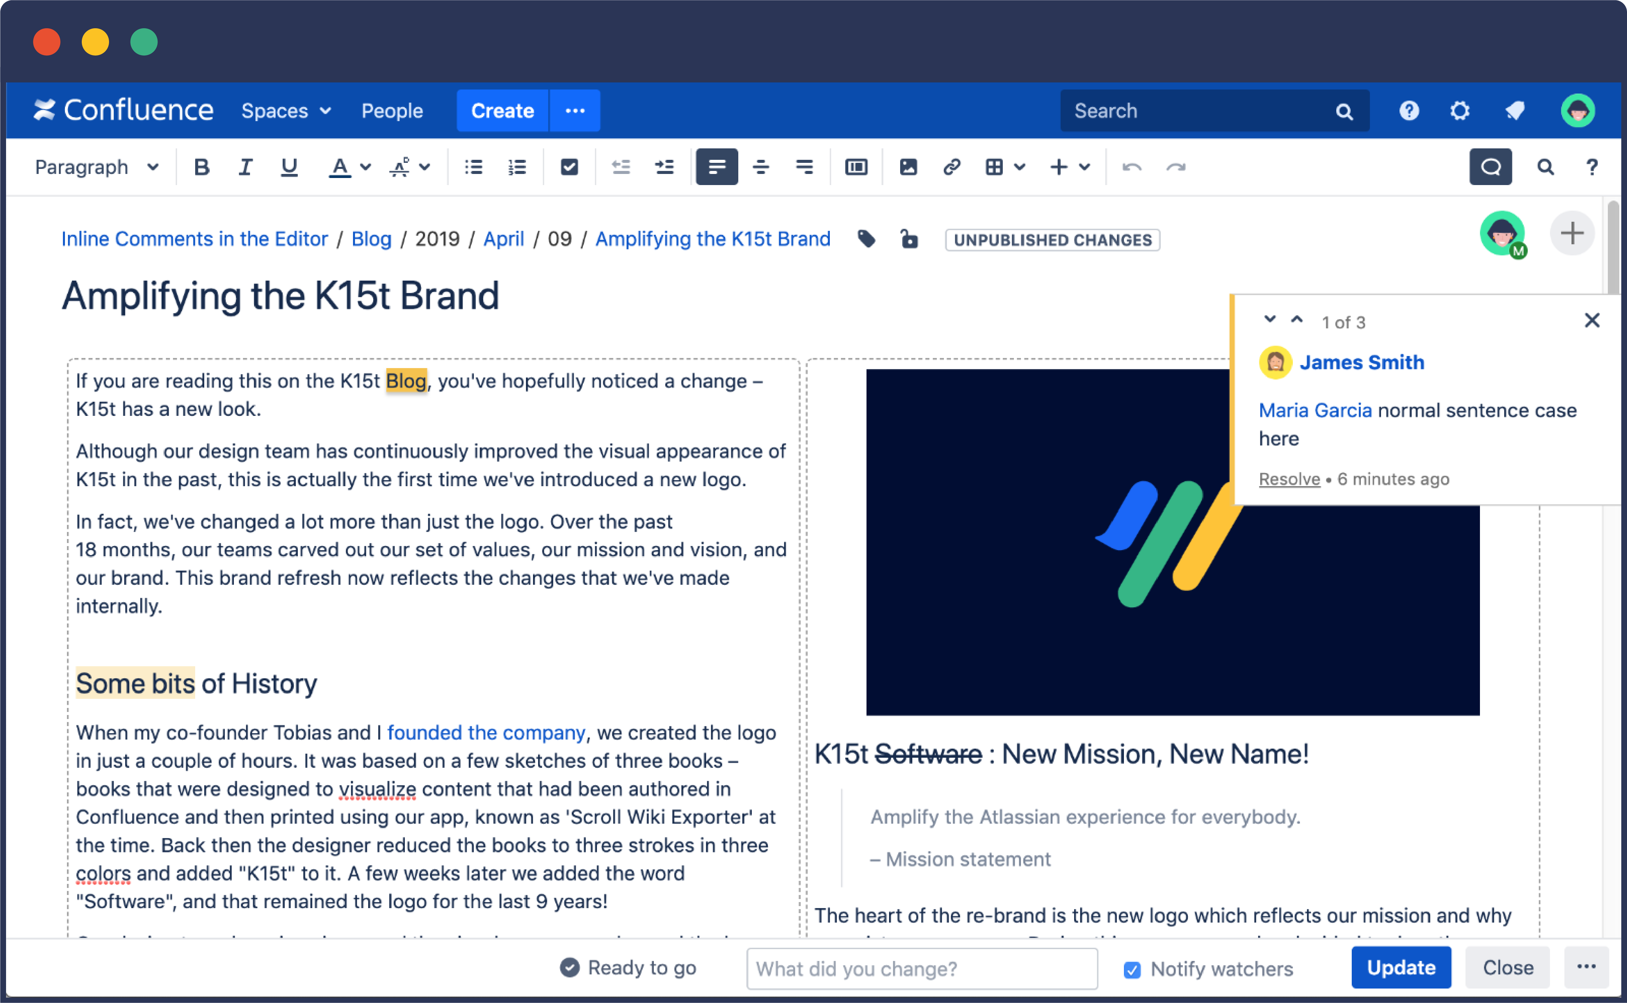Click the Close editor button
Viewport: 1627px width, 1003px height.
[1508, 967]
